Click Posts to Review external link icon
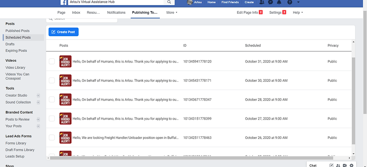 coord(39,119)
